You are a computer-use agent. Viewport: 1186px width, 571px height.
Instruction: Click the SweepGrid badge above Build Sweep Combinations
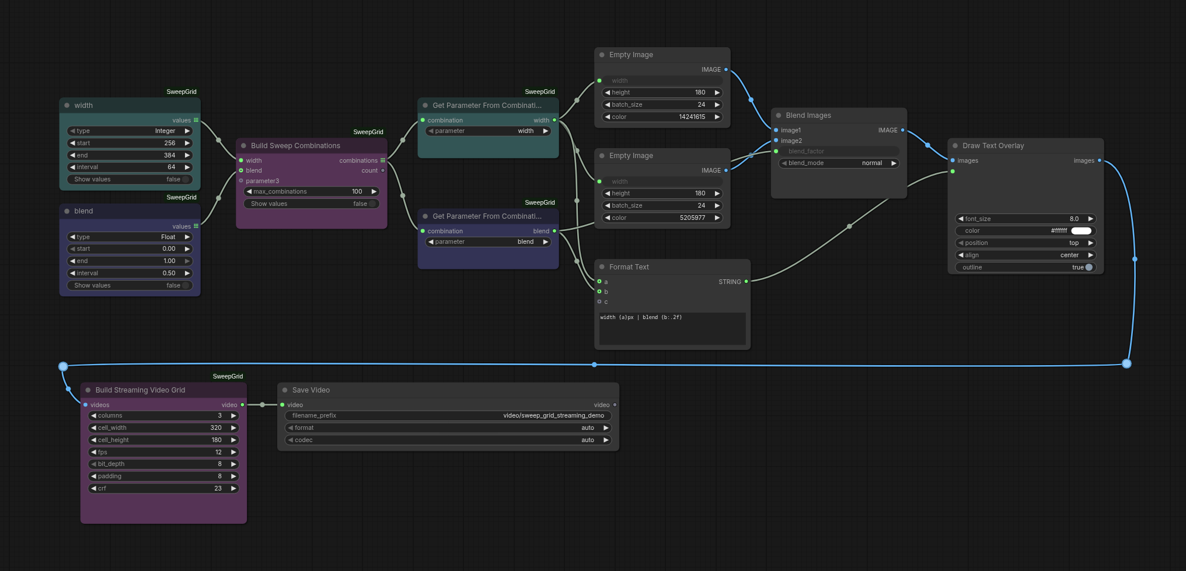click(x=368, y=132)
